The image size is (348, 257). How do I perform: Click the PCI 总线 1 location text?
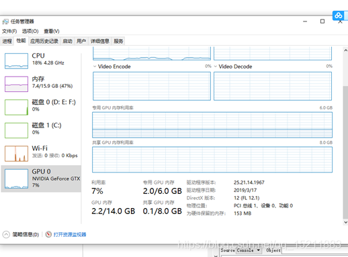(x=263, y=206)
